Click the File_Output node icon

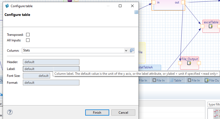pos(189,63)
